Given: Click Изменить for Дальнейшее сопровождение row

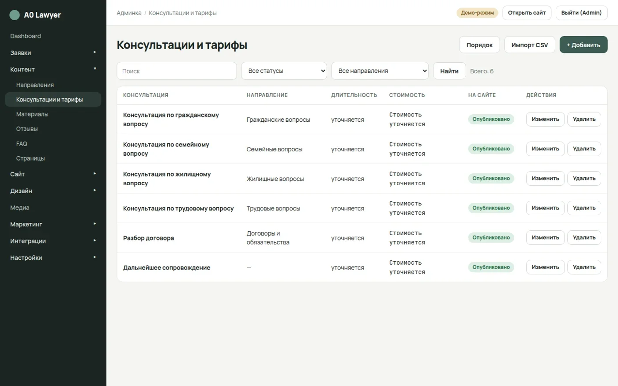Looking at the screenshot, I should [x=545, y=267].
